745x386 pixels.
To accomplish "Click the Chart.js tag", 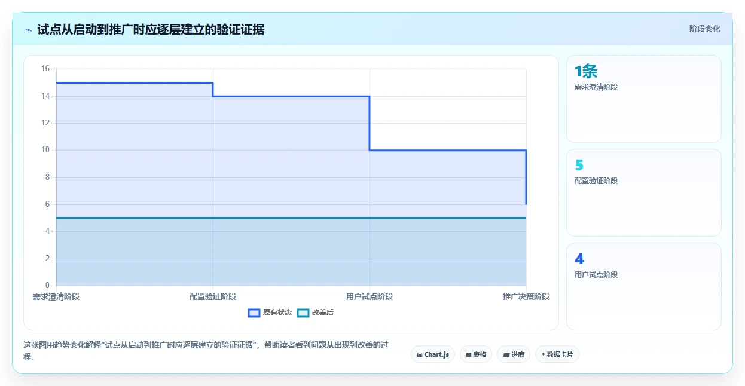I will [433, 354].
